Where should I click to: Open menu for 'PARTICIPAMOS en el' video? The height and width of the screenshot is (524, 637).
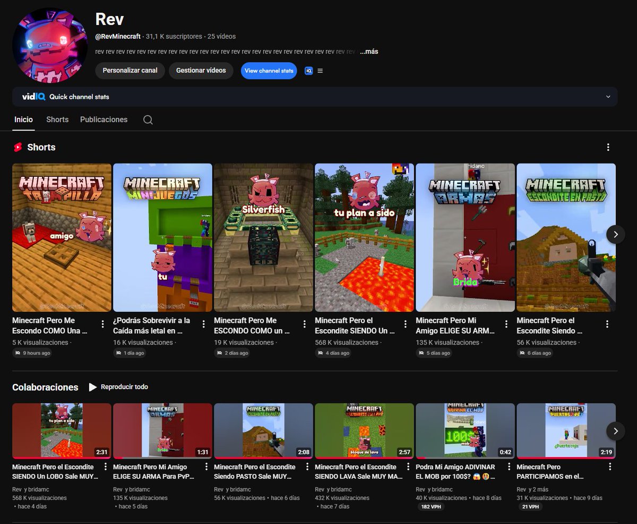609,467
